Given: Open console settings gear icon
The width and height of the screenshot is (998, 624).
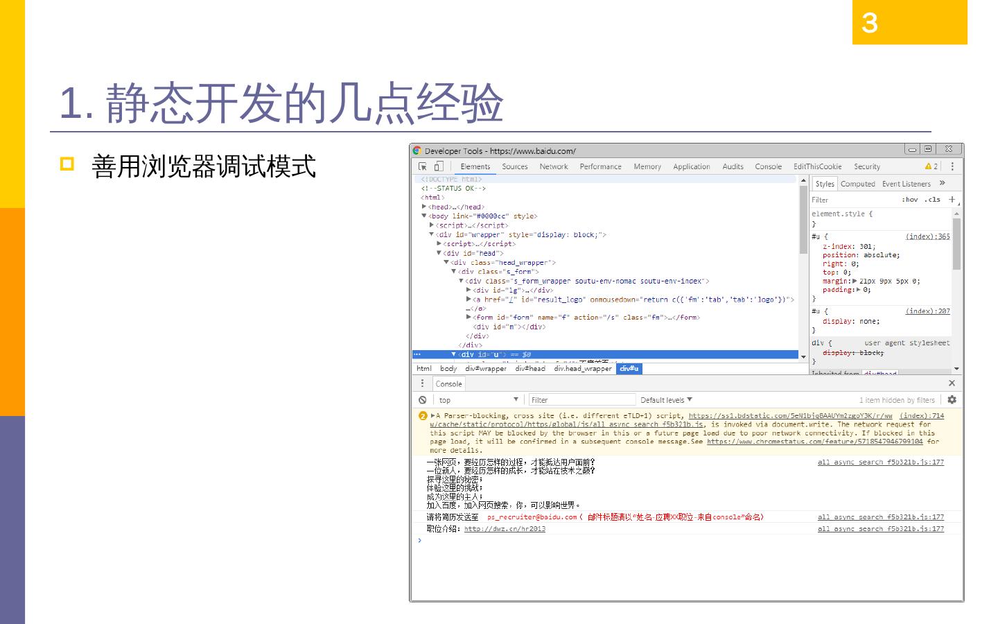Looking at the screenshot, I should tap(952, 400).
